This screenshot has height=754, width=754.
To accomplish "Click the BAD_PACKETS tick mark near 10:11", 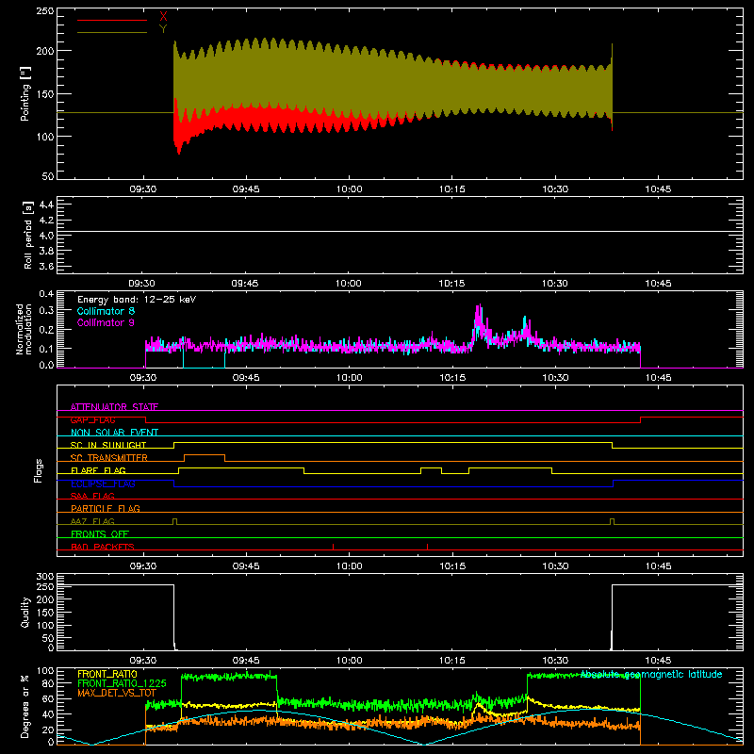I will pos(428,547).
